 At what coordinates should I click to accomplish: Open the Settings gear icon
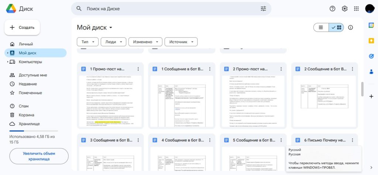(x=344, y=9)
